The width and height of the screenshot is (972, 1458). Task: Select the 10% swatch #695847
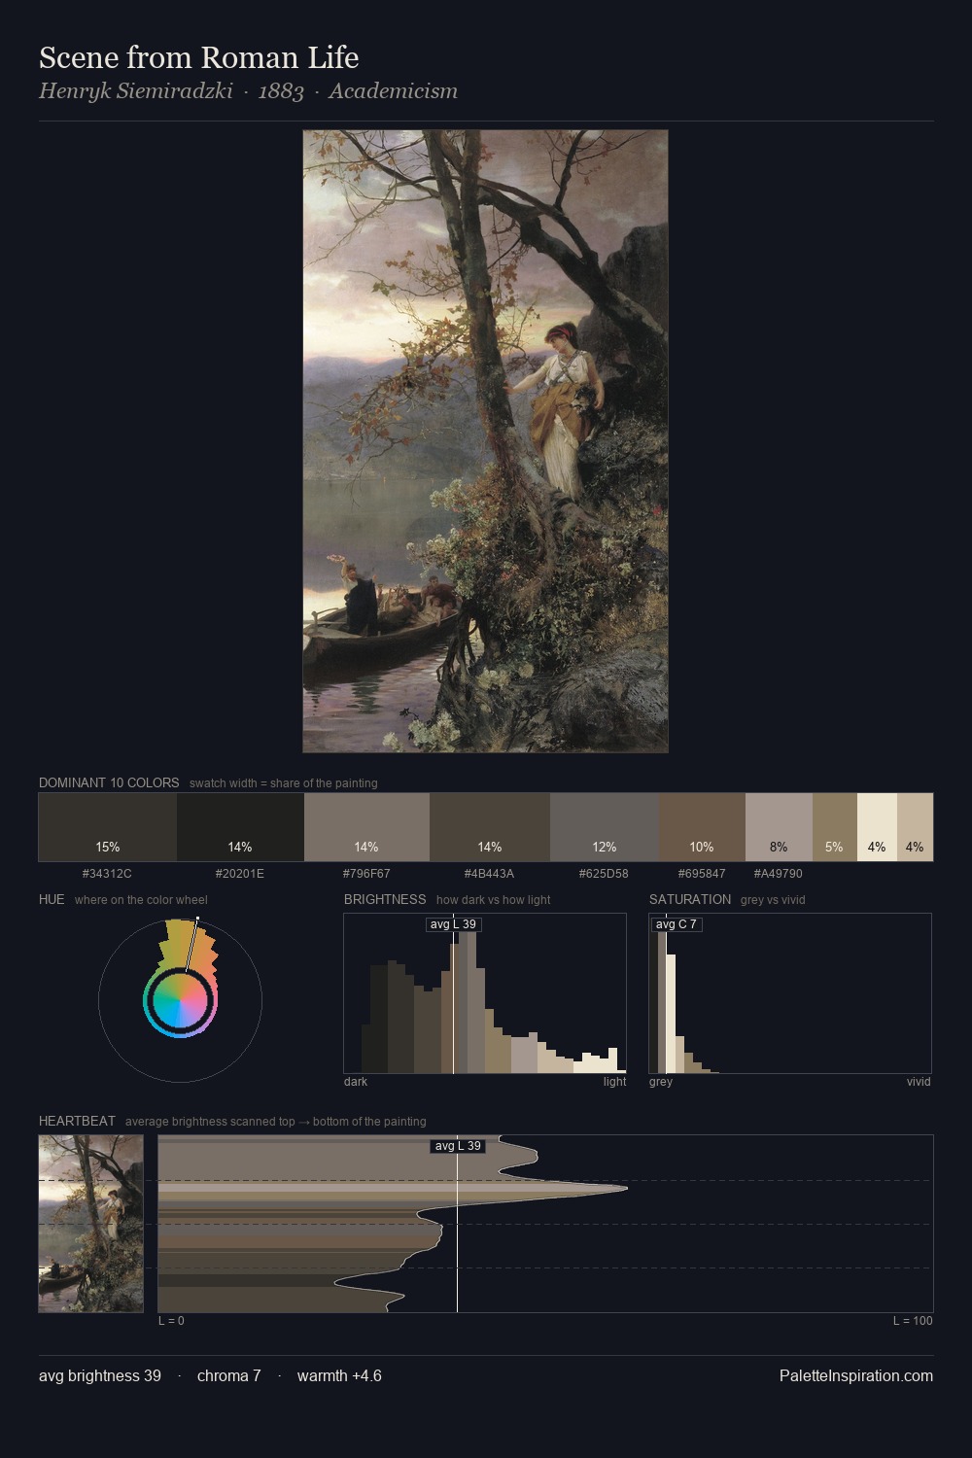[702, 827]
